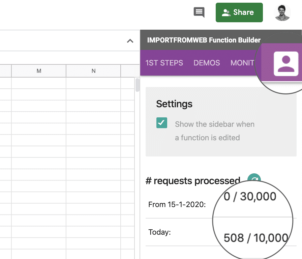Click the 'From 15-1-2020:' label
Screen dimensions: 302x259
(x=177, y=204)
